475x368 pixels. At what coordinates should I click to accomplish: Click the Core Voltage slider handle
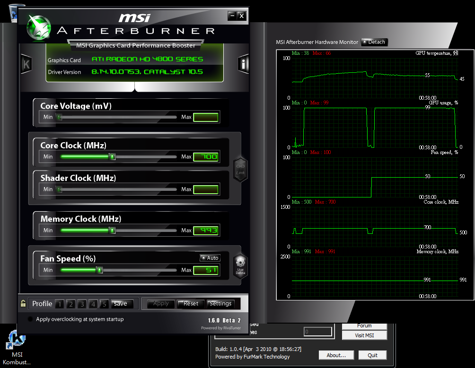[x=60, y=117]
